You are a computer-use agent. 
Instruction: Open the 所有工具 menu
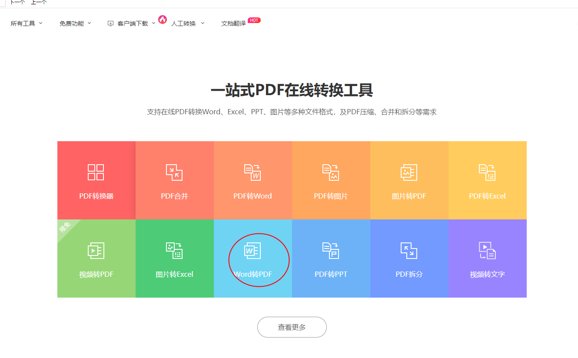[23, 23]
